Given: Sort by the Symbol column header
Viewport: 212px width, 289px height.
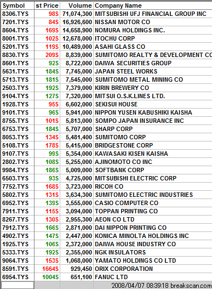Looking at the screenshot, I should coord(18,5).
